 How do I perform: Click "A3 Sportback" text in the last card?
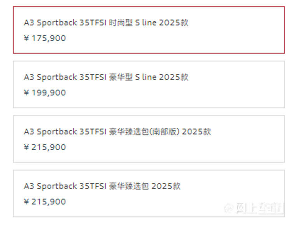click(50, 186)
